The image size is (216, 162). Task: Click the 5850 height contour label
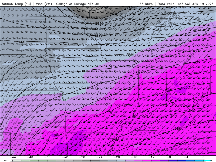point(178,129)
